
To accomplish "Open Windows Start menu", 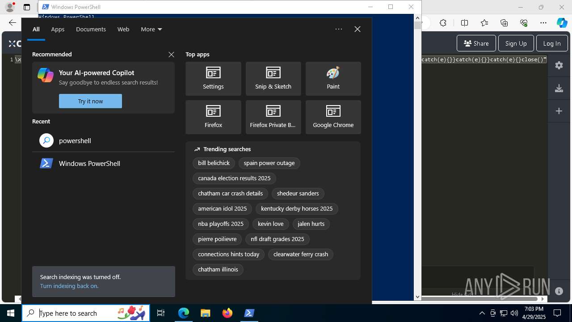I will 11,313.
